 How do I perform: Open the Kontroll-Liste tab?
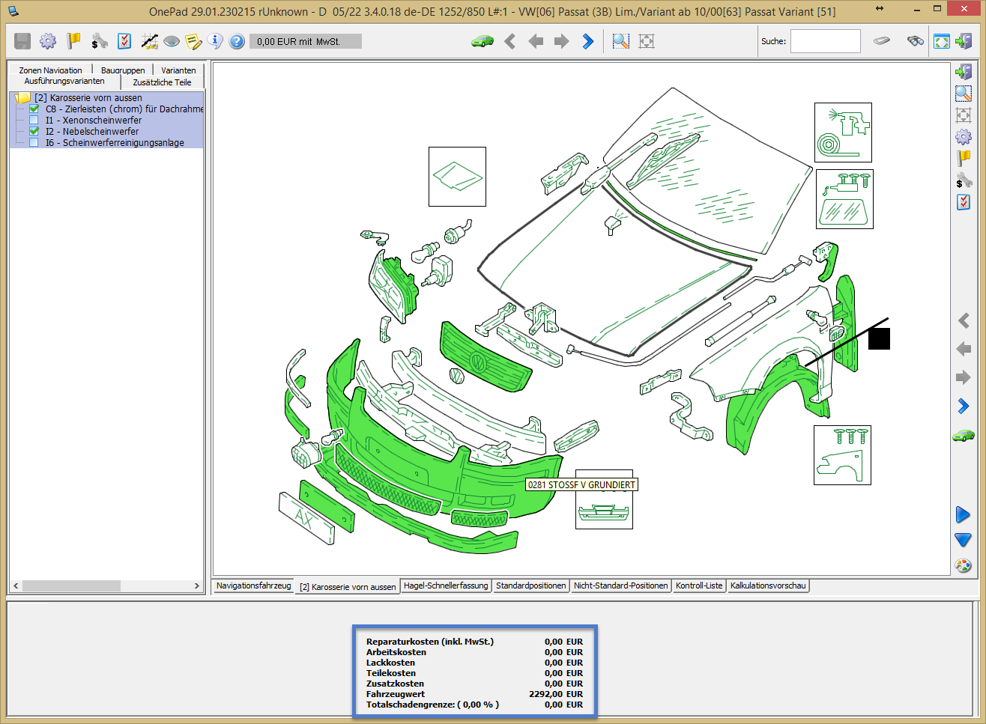(x=699, y=585)
